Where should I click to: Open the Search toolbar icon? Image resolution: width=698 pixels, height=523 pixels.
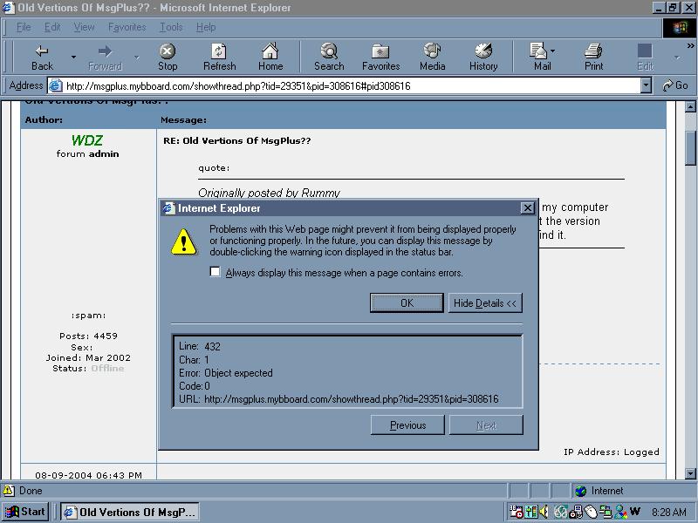tap(329, 51)
